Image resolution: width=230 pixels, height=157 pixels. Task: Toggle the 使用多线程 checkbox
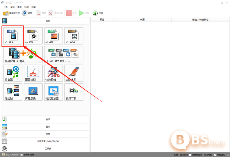coord(22,155)
